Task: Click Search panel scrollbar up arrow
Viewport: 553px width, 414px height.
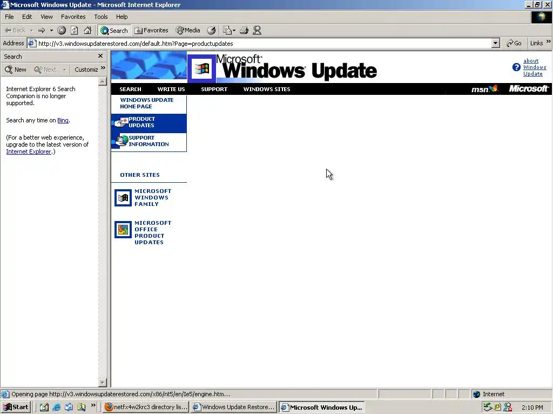Action: 102,82
